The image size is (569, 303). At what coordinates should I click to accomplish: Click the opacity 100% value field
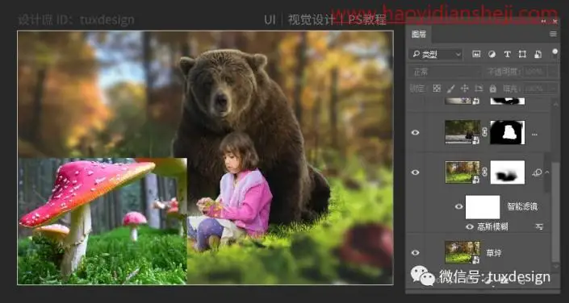(536, 72)
